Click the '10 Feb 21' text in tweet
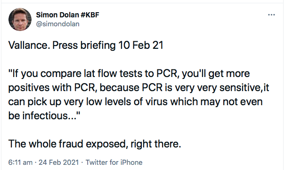This screenshot has height=170, width=285. tap(141, 45)
